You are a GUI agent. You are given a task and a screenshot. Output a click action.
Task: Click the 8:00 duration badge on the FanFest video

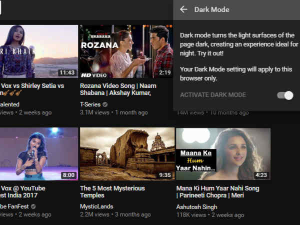[x=68, y=175]
